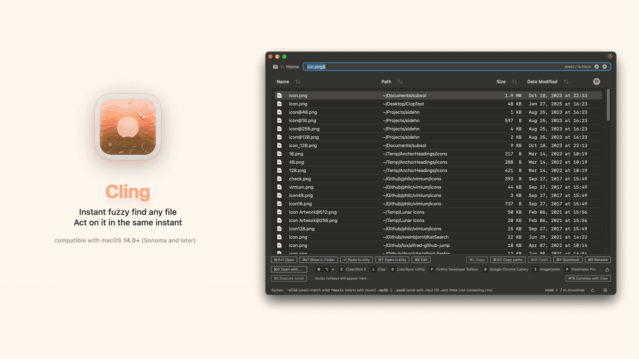Viewport: 639px width, 359px height.
Task: Toggle sort direction on Date Modified
Action: click(x=566, y=81)
